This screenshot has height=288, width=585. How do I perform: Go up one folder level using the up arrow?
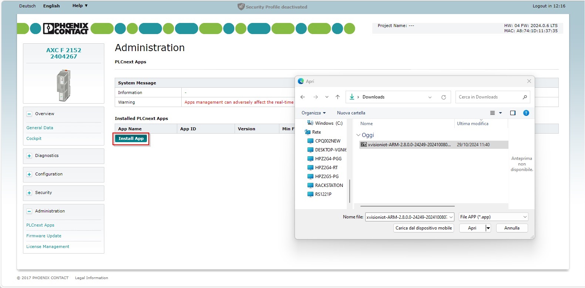(337, 97)
